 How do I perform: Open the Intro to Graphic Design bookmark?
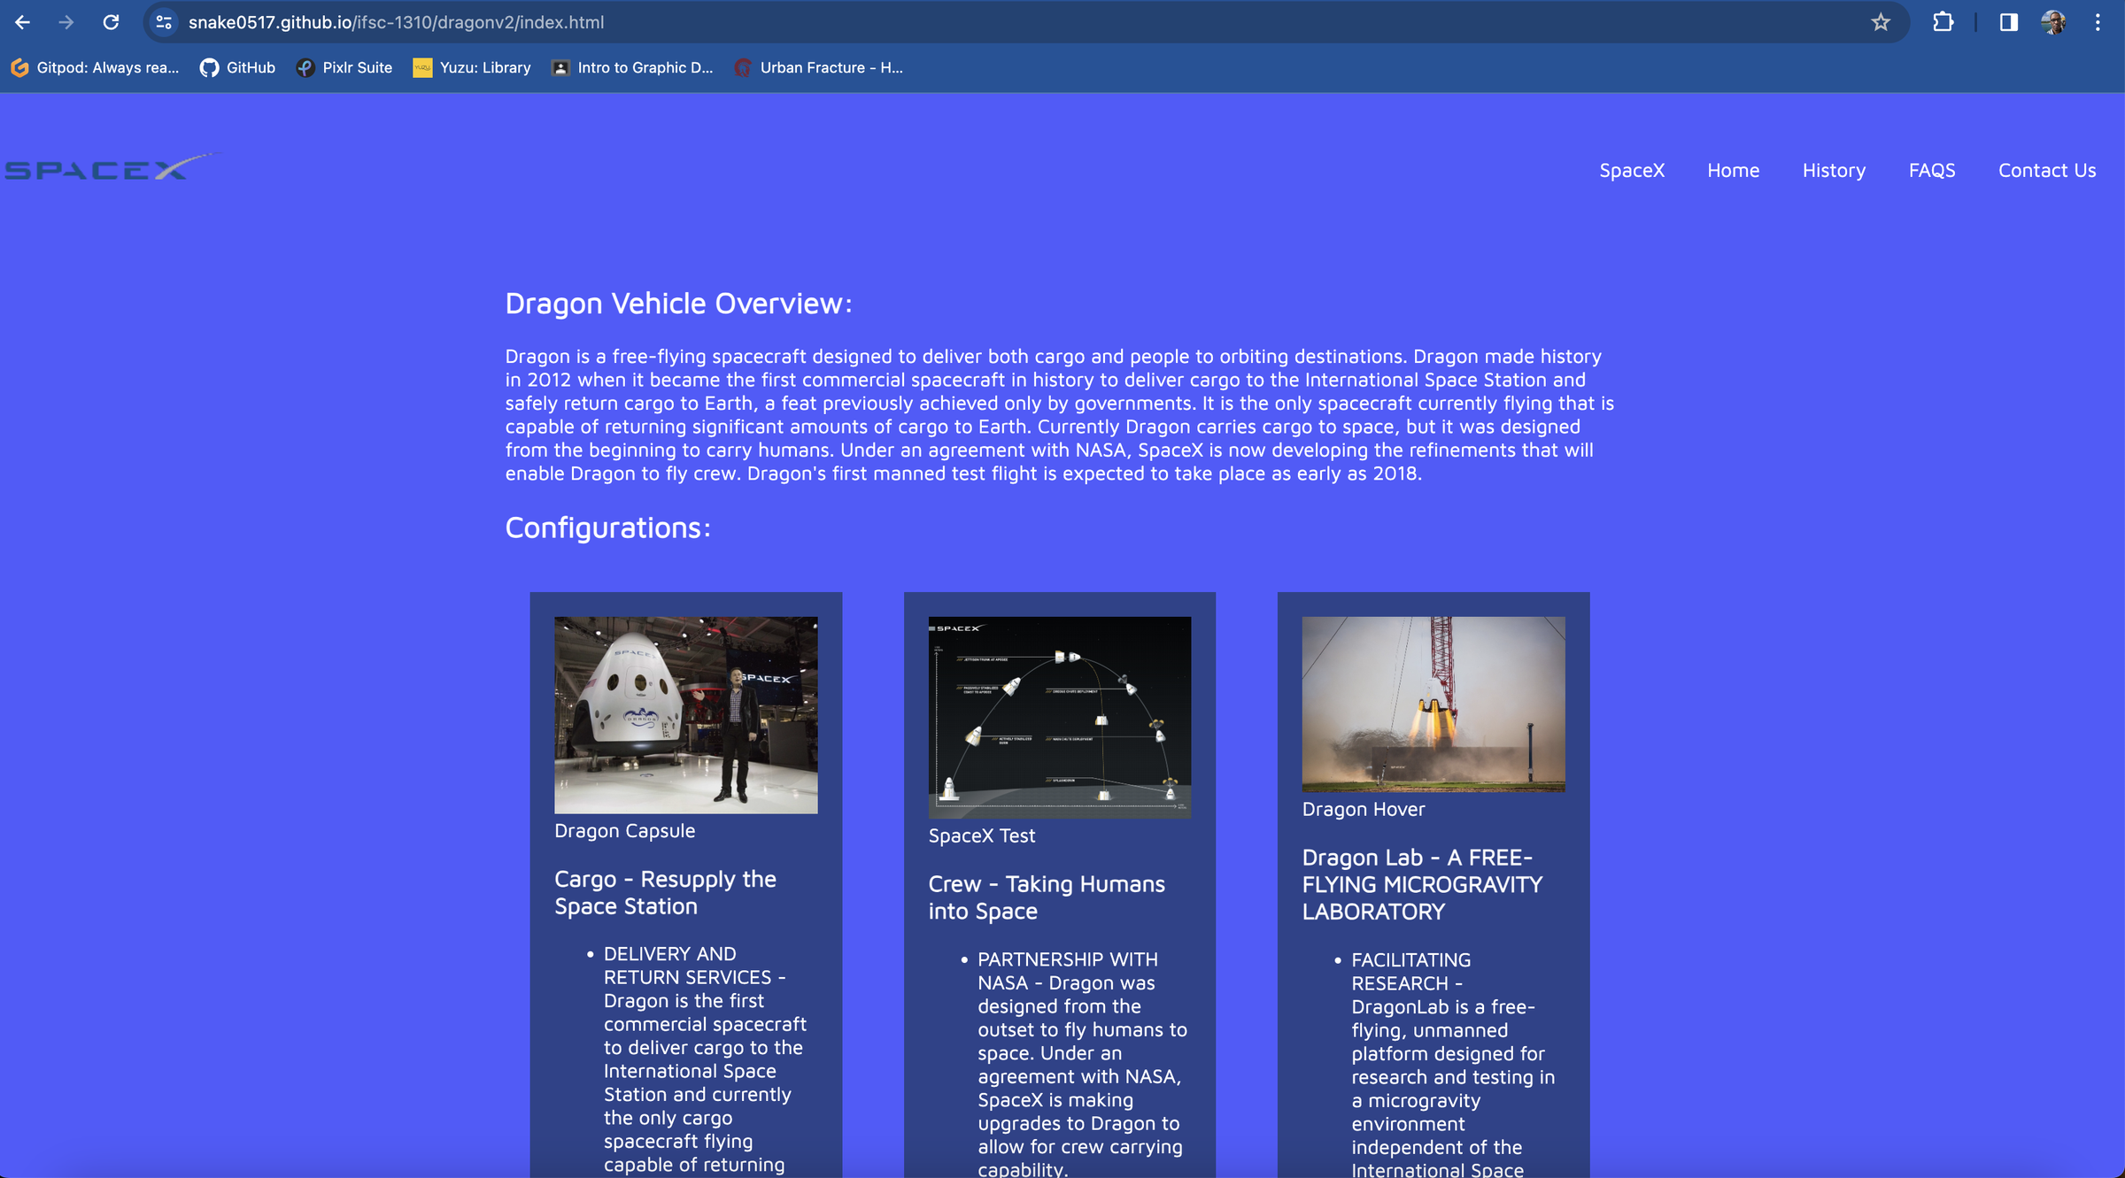[x=633, y=67]
